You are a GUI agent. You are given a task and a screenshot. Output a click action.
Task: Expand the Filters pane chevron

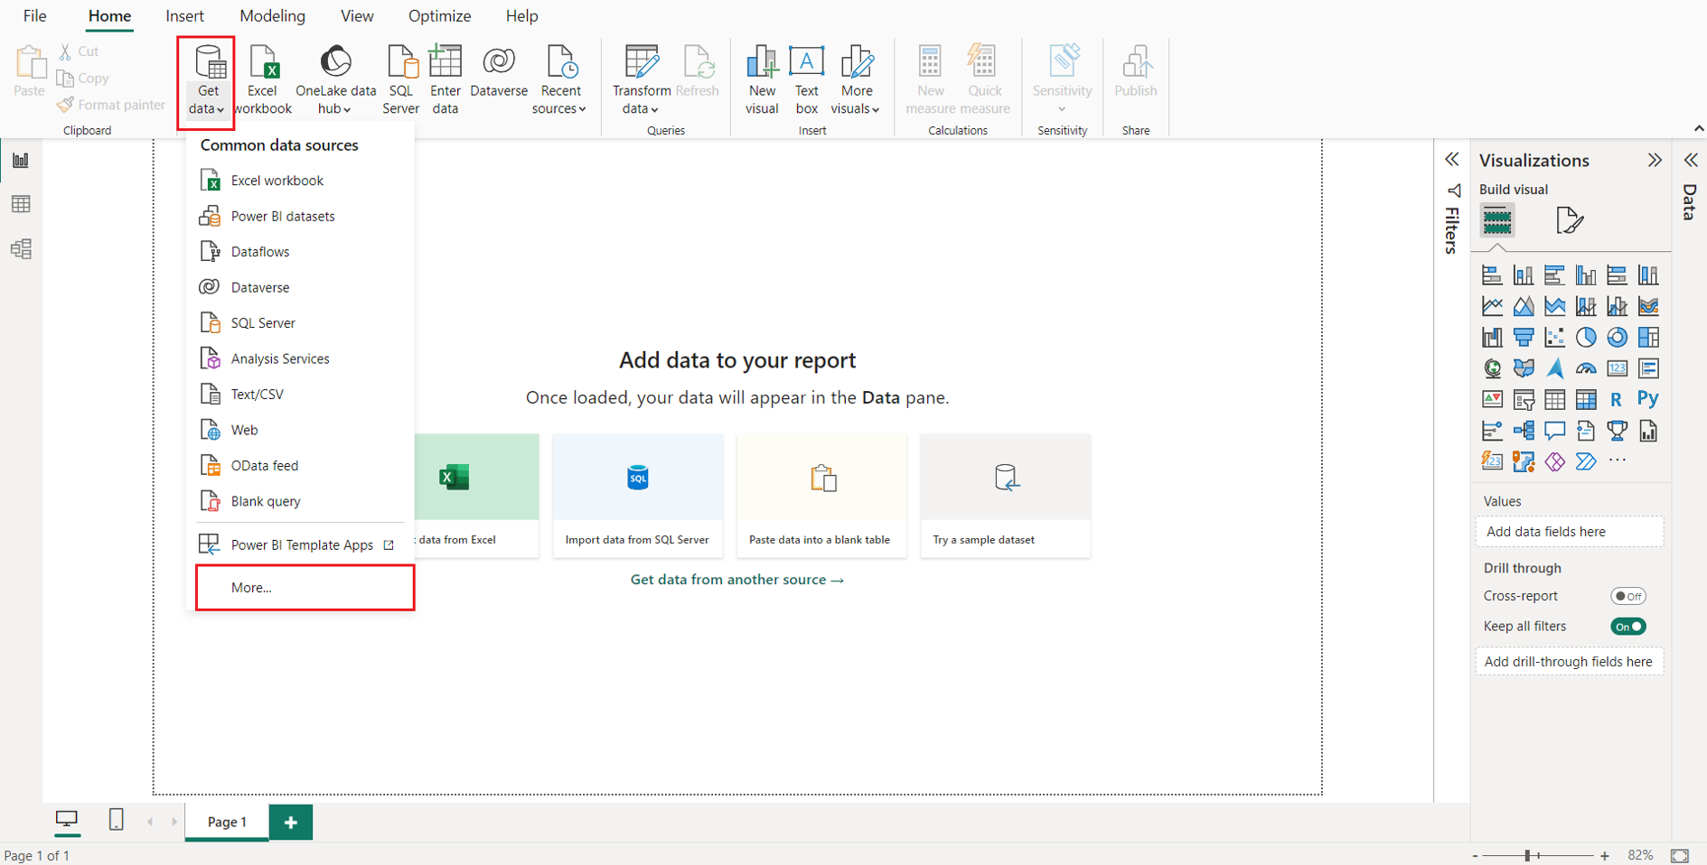coord(1451,160)
